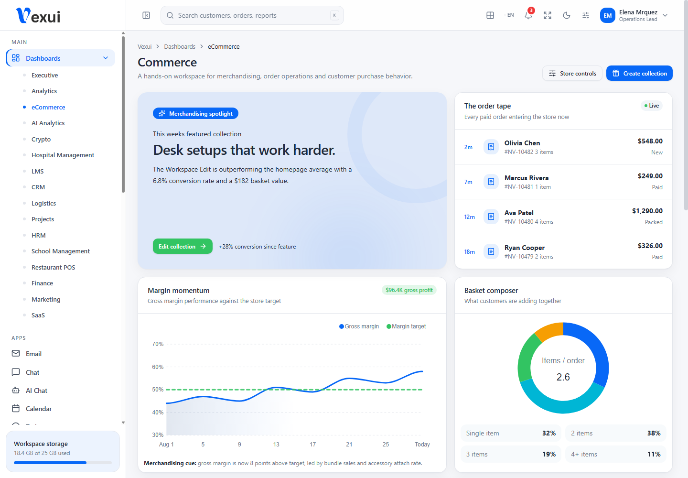The height and width of the screenshot is (478, 688).
Task: Click the Single item 32% tile
Action: (x=511, y=433)
